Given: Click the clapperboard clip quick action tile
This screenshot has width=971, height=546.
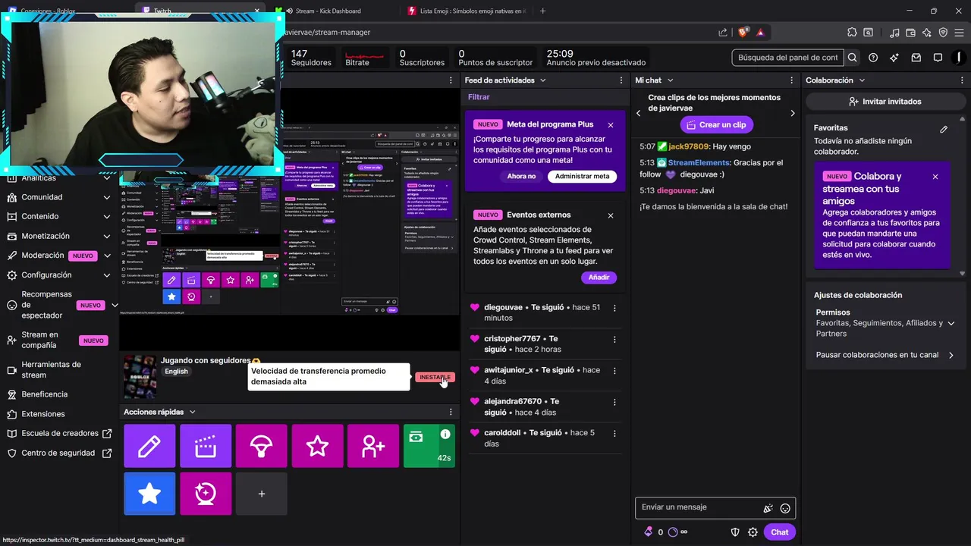Looking at the screenshot, I should click(x=206, y=446).
